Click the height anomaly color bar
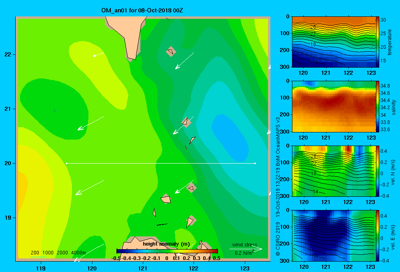The height and width of the screenshot is (272, 400). [x=167, y=251]
